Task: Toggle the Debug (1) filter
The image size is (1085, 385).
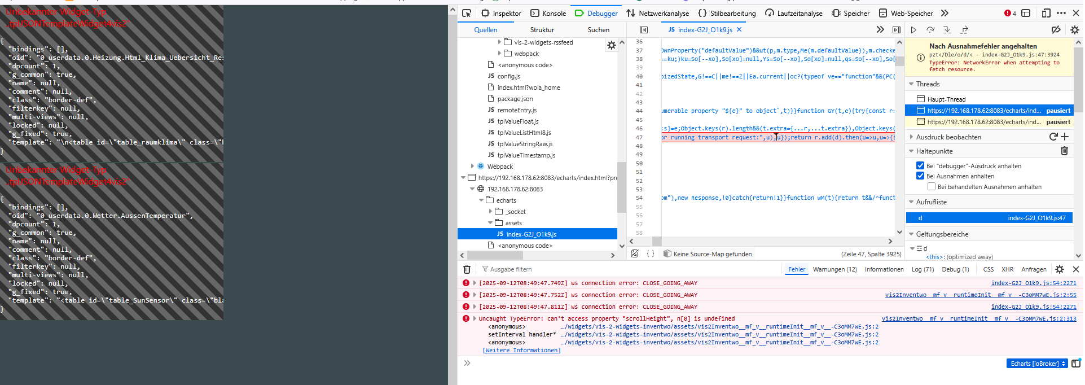Action: [x=955, y=269]
